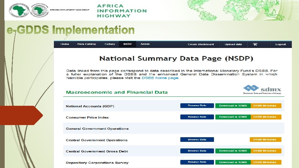Click the SDMX logo

[262, 90]
